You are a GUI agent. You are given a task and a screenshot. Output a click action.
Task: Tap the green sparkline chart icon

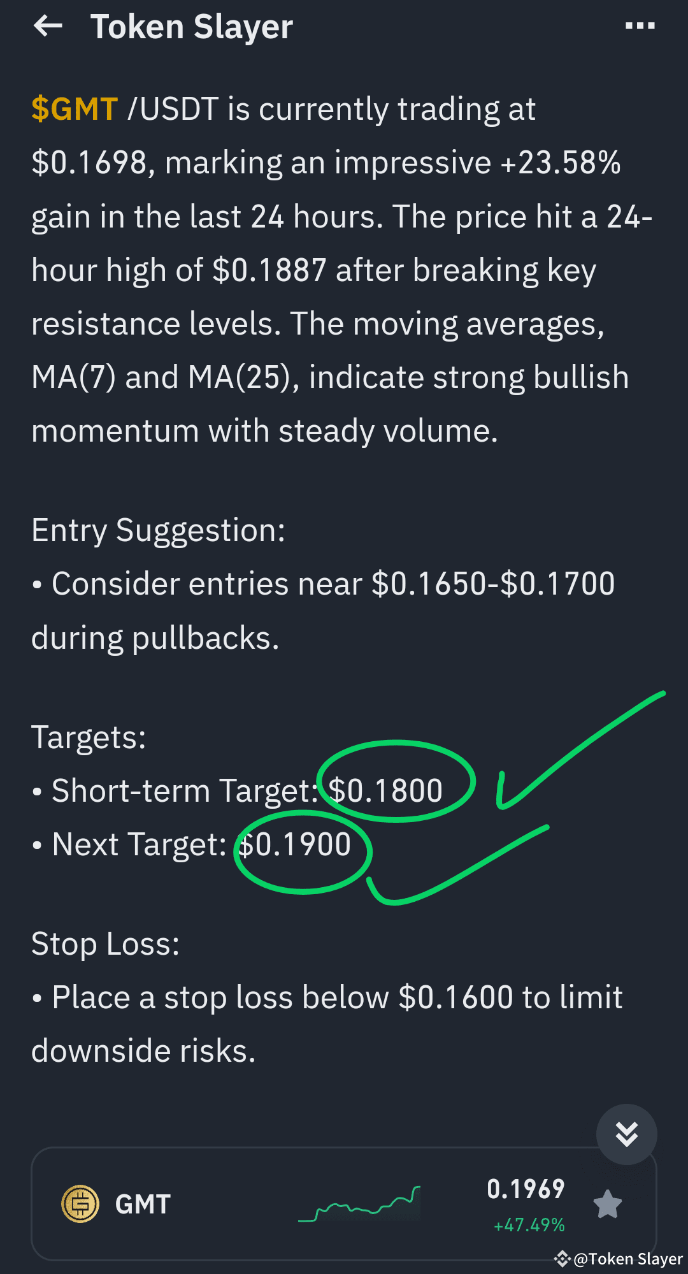(x=359, y=1205)
